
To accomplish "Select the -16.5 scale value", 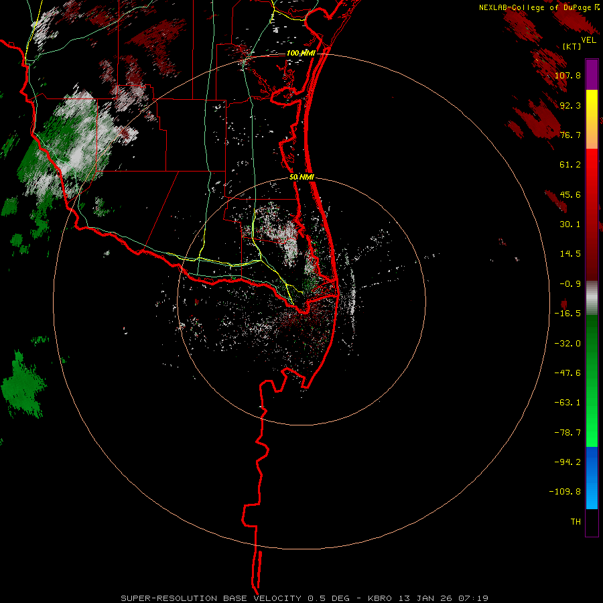I will (567, 314).
